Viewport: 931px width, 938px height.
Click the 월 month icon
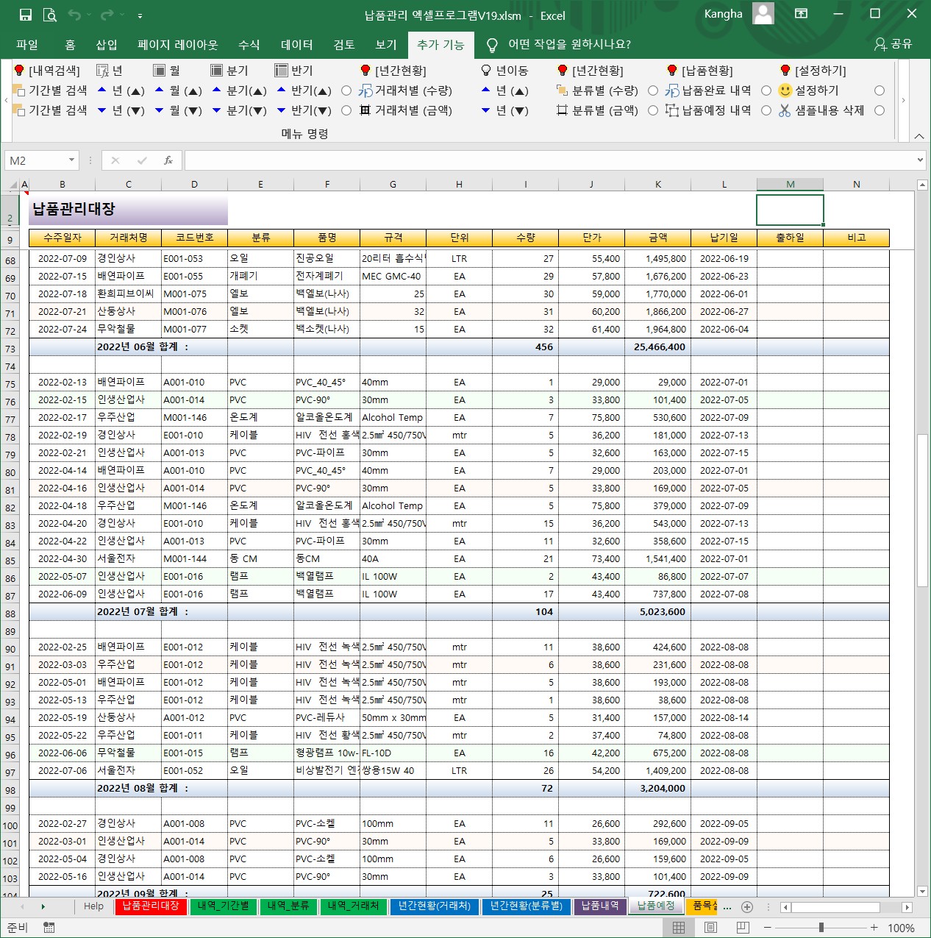coord(159,71)
